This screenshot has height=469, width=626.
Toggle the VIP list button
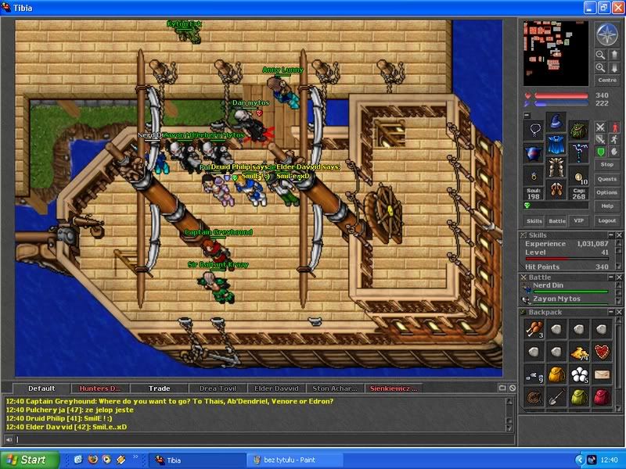[x=578, y=220]
